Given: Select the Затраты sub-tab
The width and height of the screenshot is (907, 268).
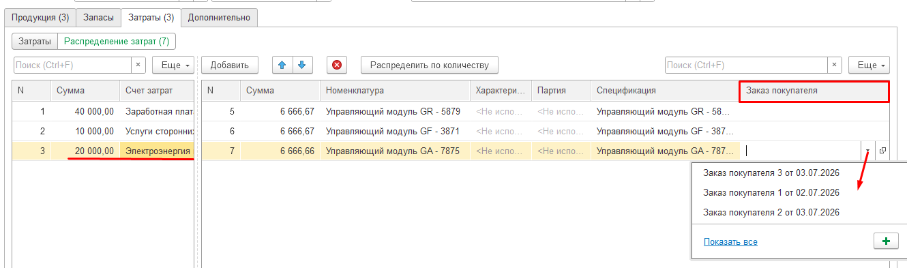Looking at the screenshot, I should pos(35,42).
